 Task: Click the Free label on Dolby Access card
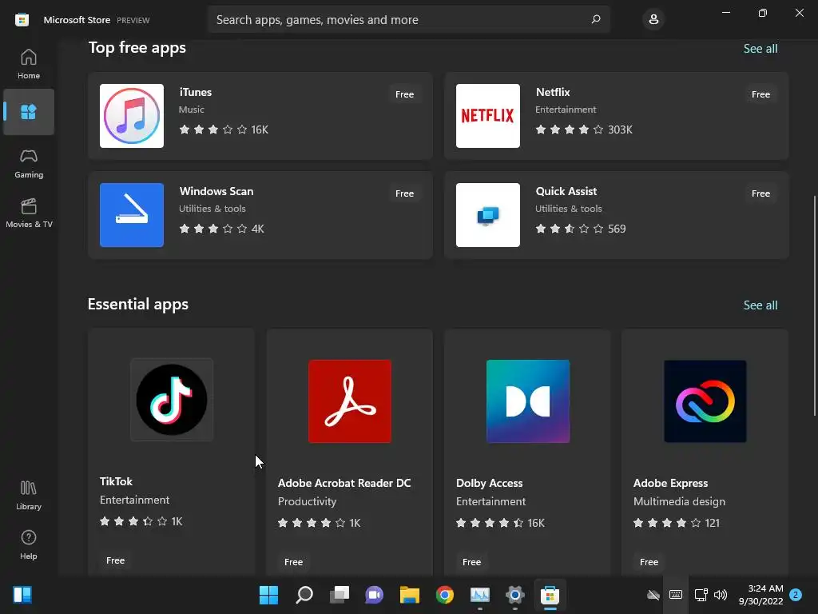pos(471,562)
